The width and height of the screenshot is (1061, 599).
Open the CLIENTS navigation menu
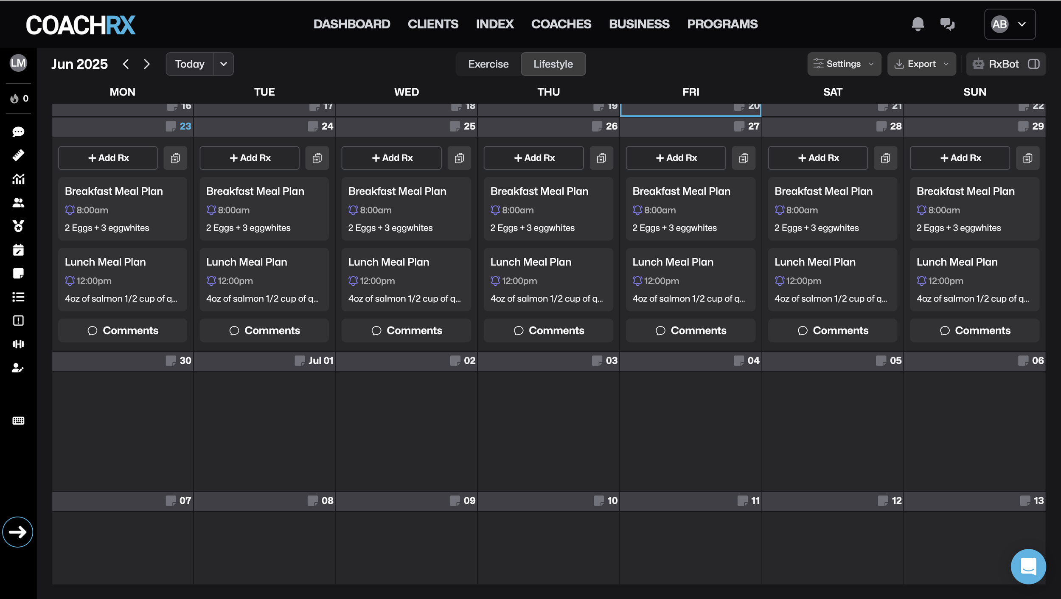433,24
